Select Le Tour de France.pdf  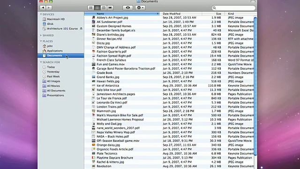point(112,98)
